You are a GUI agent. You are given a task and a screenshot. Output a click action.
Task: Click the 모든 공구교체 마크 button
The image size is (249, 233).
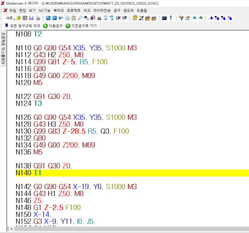tap(22, 26)
